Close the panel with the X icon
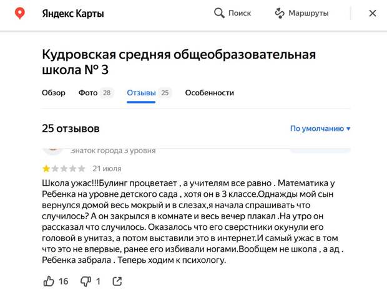Image resolution: width=387 pixels, height=294 pixels. [x=373, y=13]
